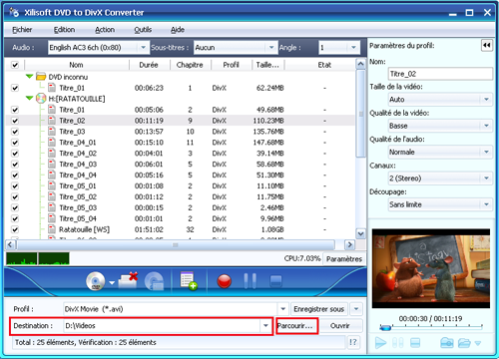Uncheck the Titre_02 row checkbox

(x=15, y=121)
